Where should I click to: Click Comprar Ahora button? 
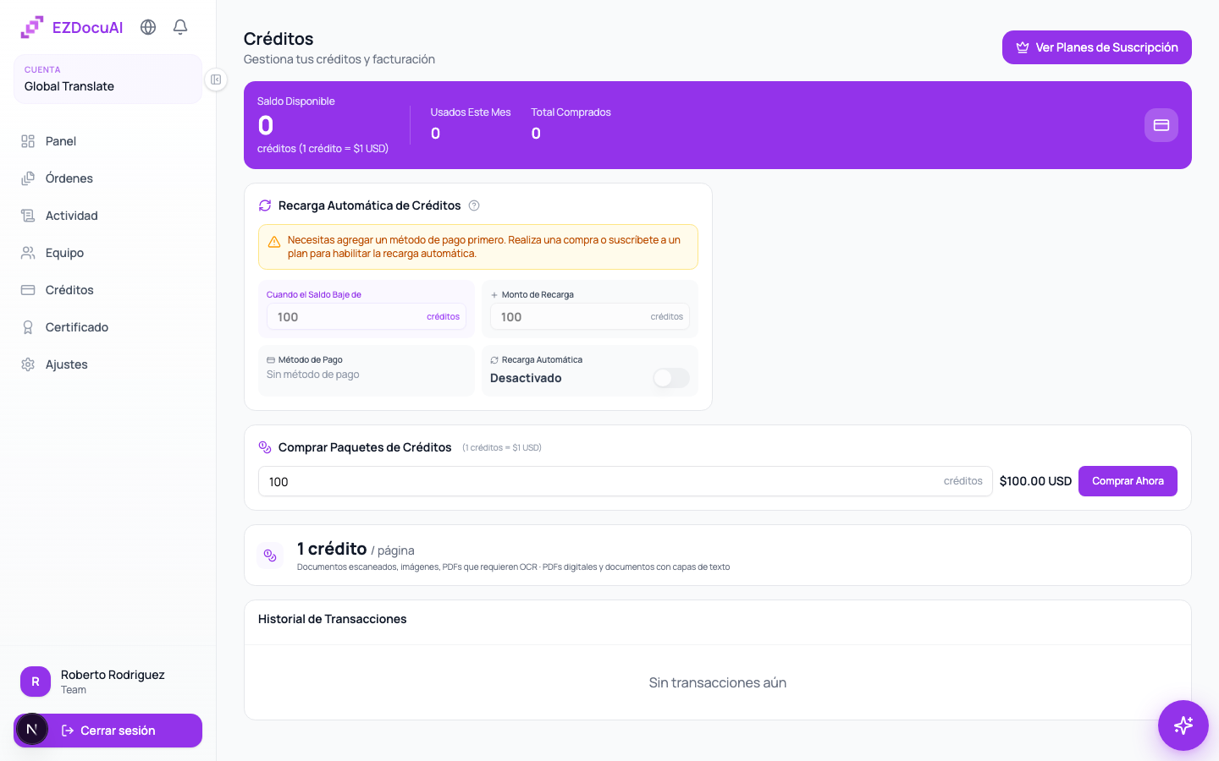pyautogui.click(x=1128, y=481)
